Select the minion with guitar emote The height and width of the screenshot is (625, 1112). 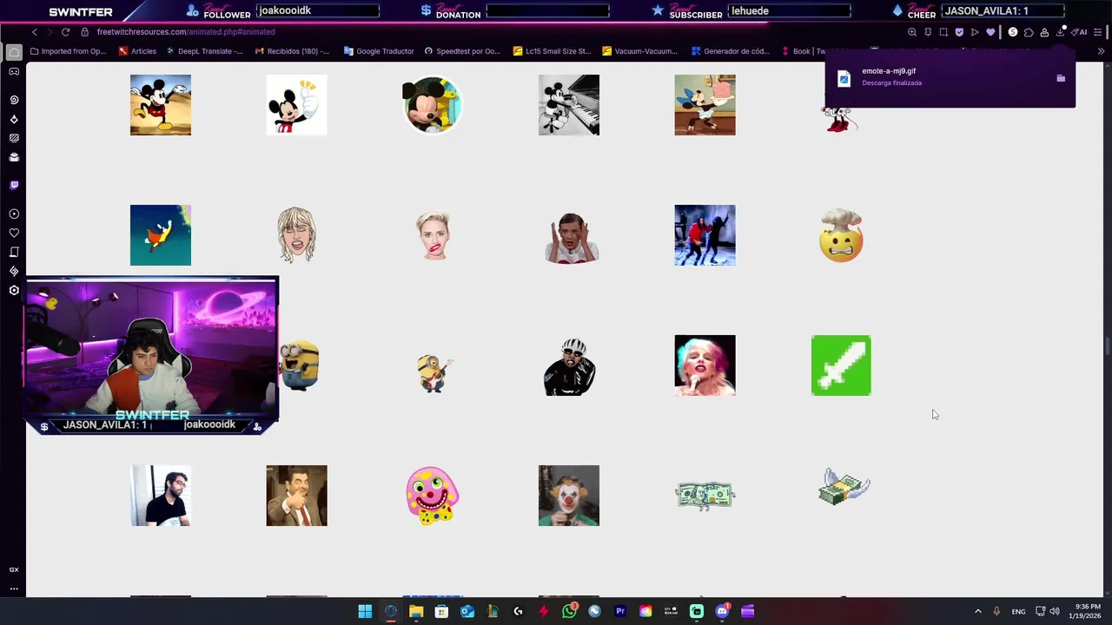pyautogui.click(x=433, y=372)
